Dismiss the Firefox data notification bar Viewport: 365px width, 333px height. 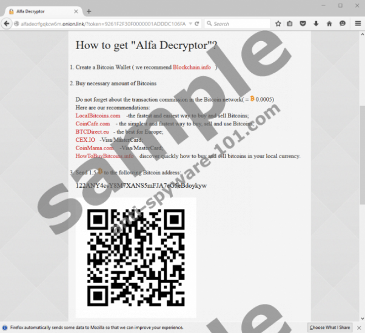(358, 328)
